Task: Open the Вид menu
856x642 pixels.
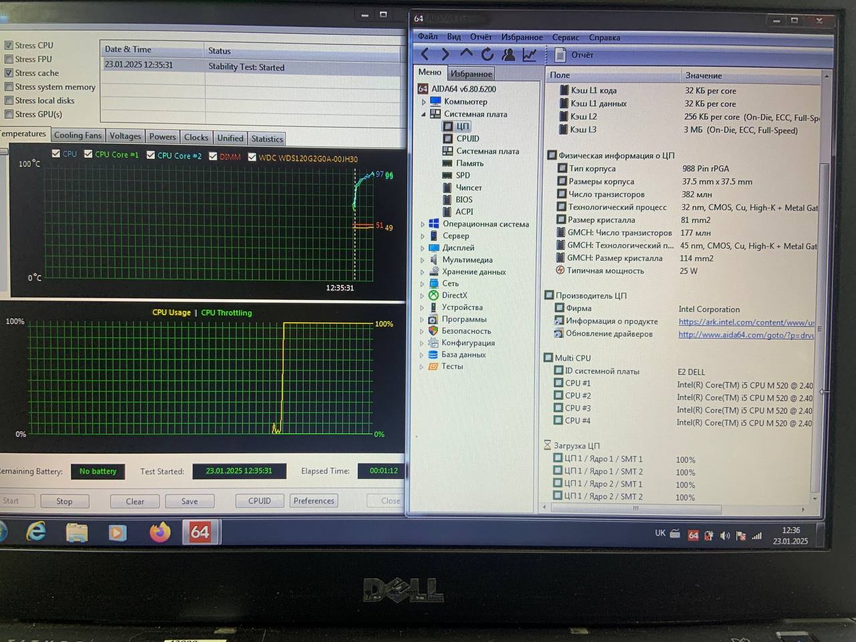Action: [x=453, y=37]
